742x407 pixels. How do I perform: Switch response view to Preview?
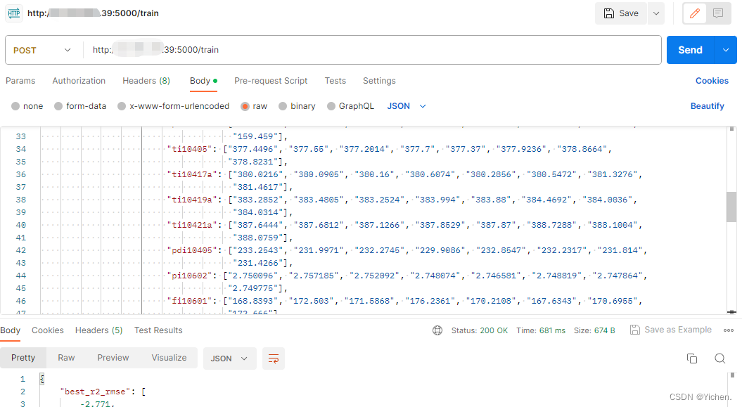113,358
